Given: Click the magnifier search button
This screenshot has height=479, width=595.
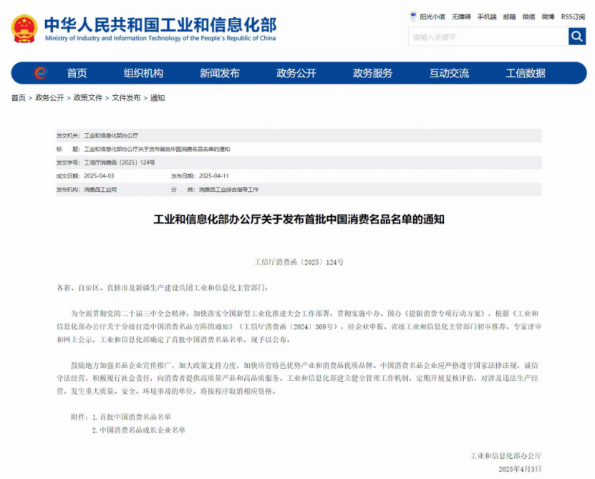Looking at the screenshot, I should click(577, 37).
